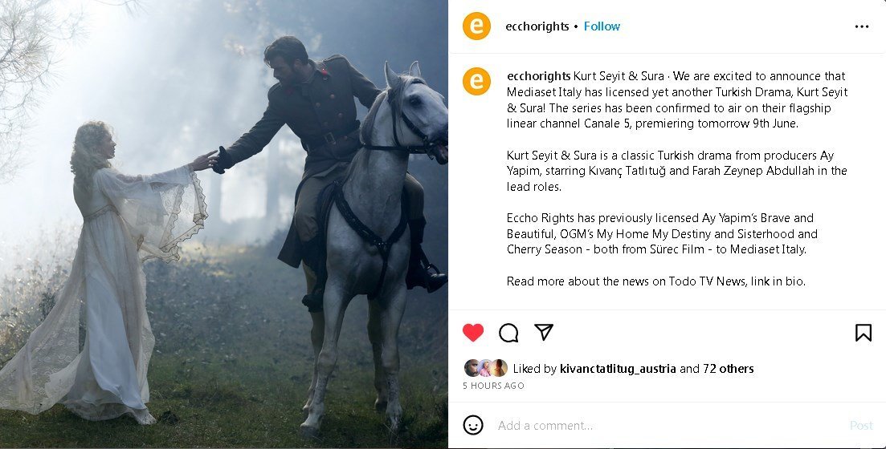Image resolution: width=886 pixels, height=449 pixels.
Task: Follow the ecchorights account
Action: [602, 26]
